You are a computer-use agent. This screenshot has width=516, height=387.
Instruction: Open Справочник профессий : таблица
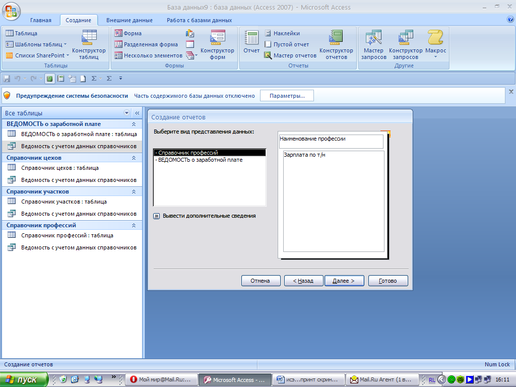coord(72,236)
